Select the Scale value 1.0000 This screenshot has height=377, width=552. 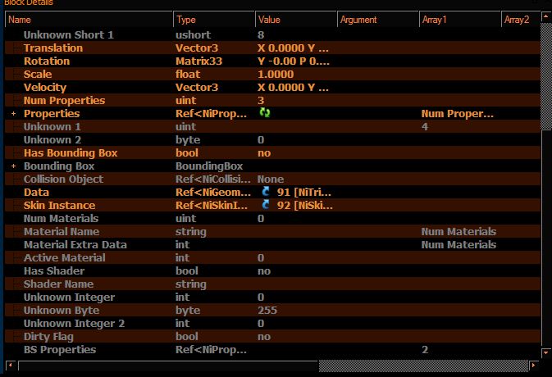276,75
